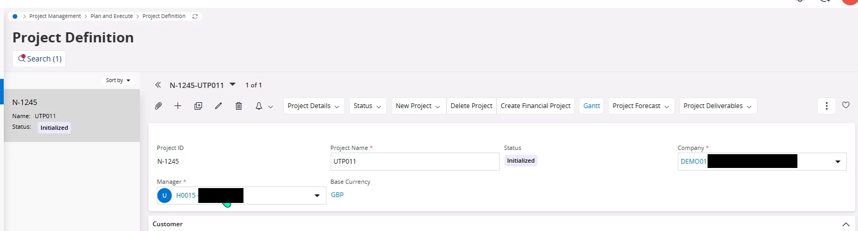Toggle the heart favorite icon
Screen dimensions: 858x231
click(x=846, y=105)
